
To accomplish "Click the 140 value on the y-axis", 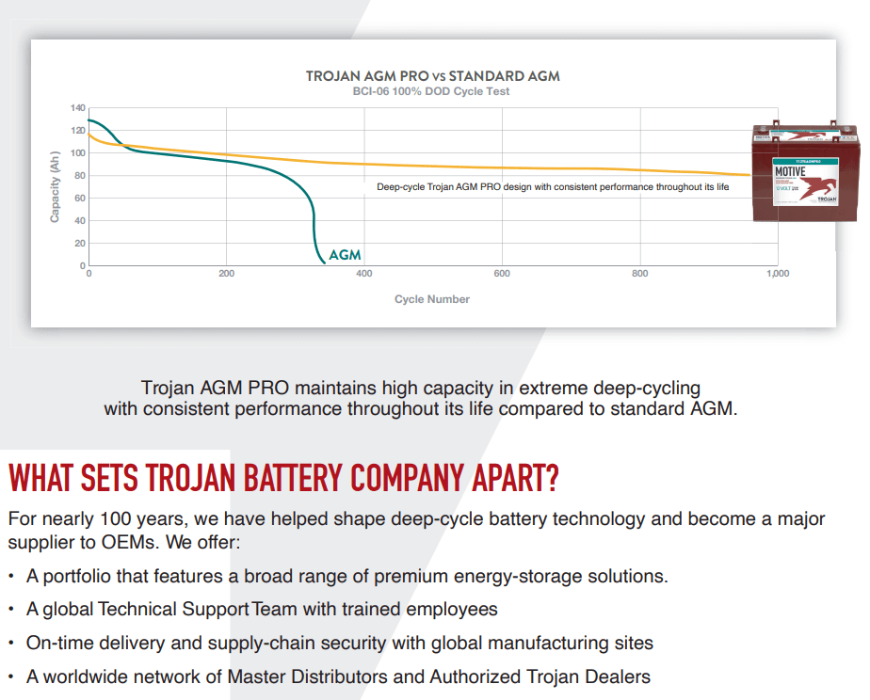I will tap(77, 108).
